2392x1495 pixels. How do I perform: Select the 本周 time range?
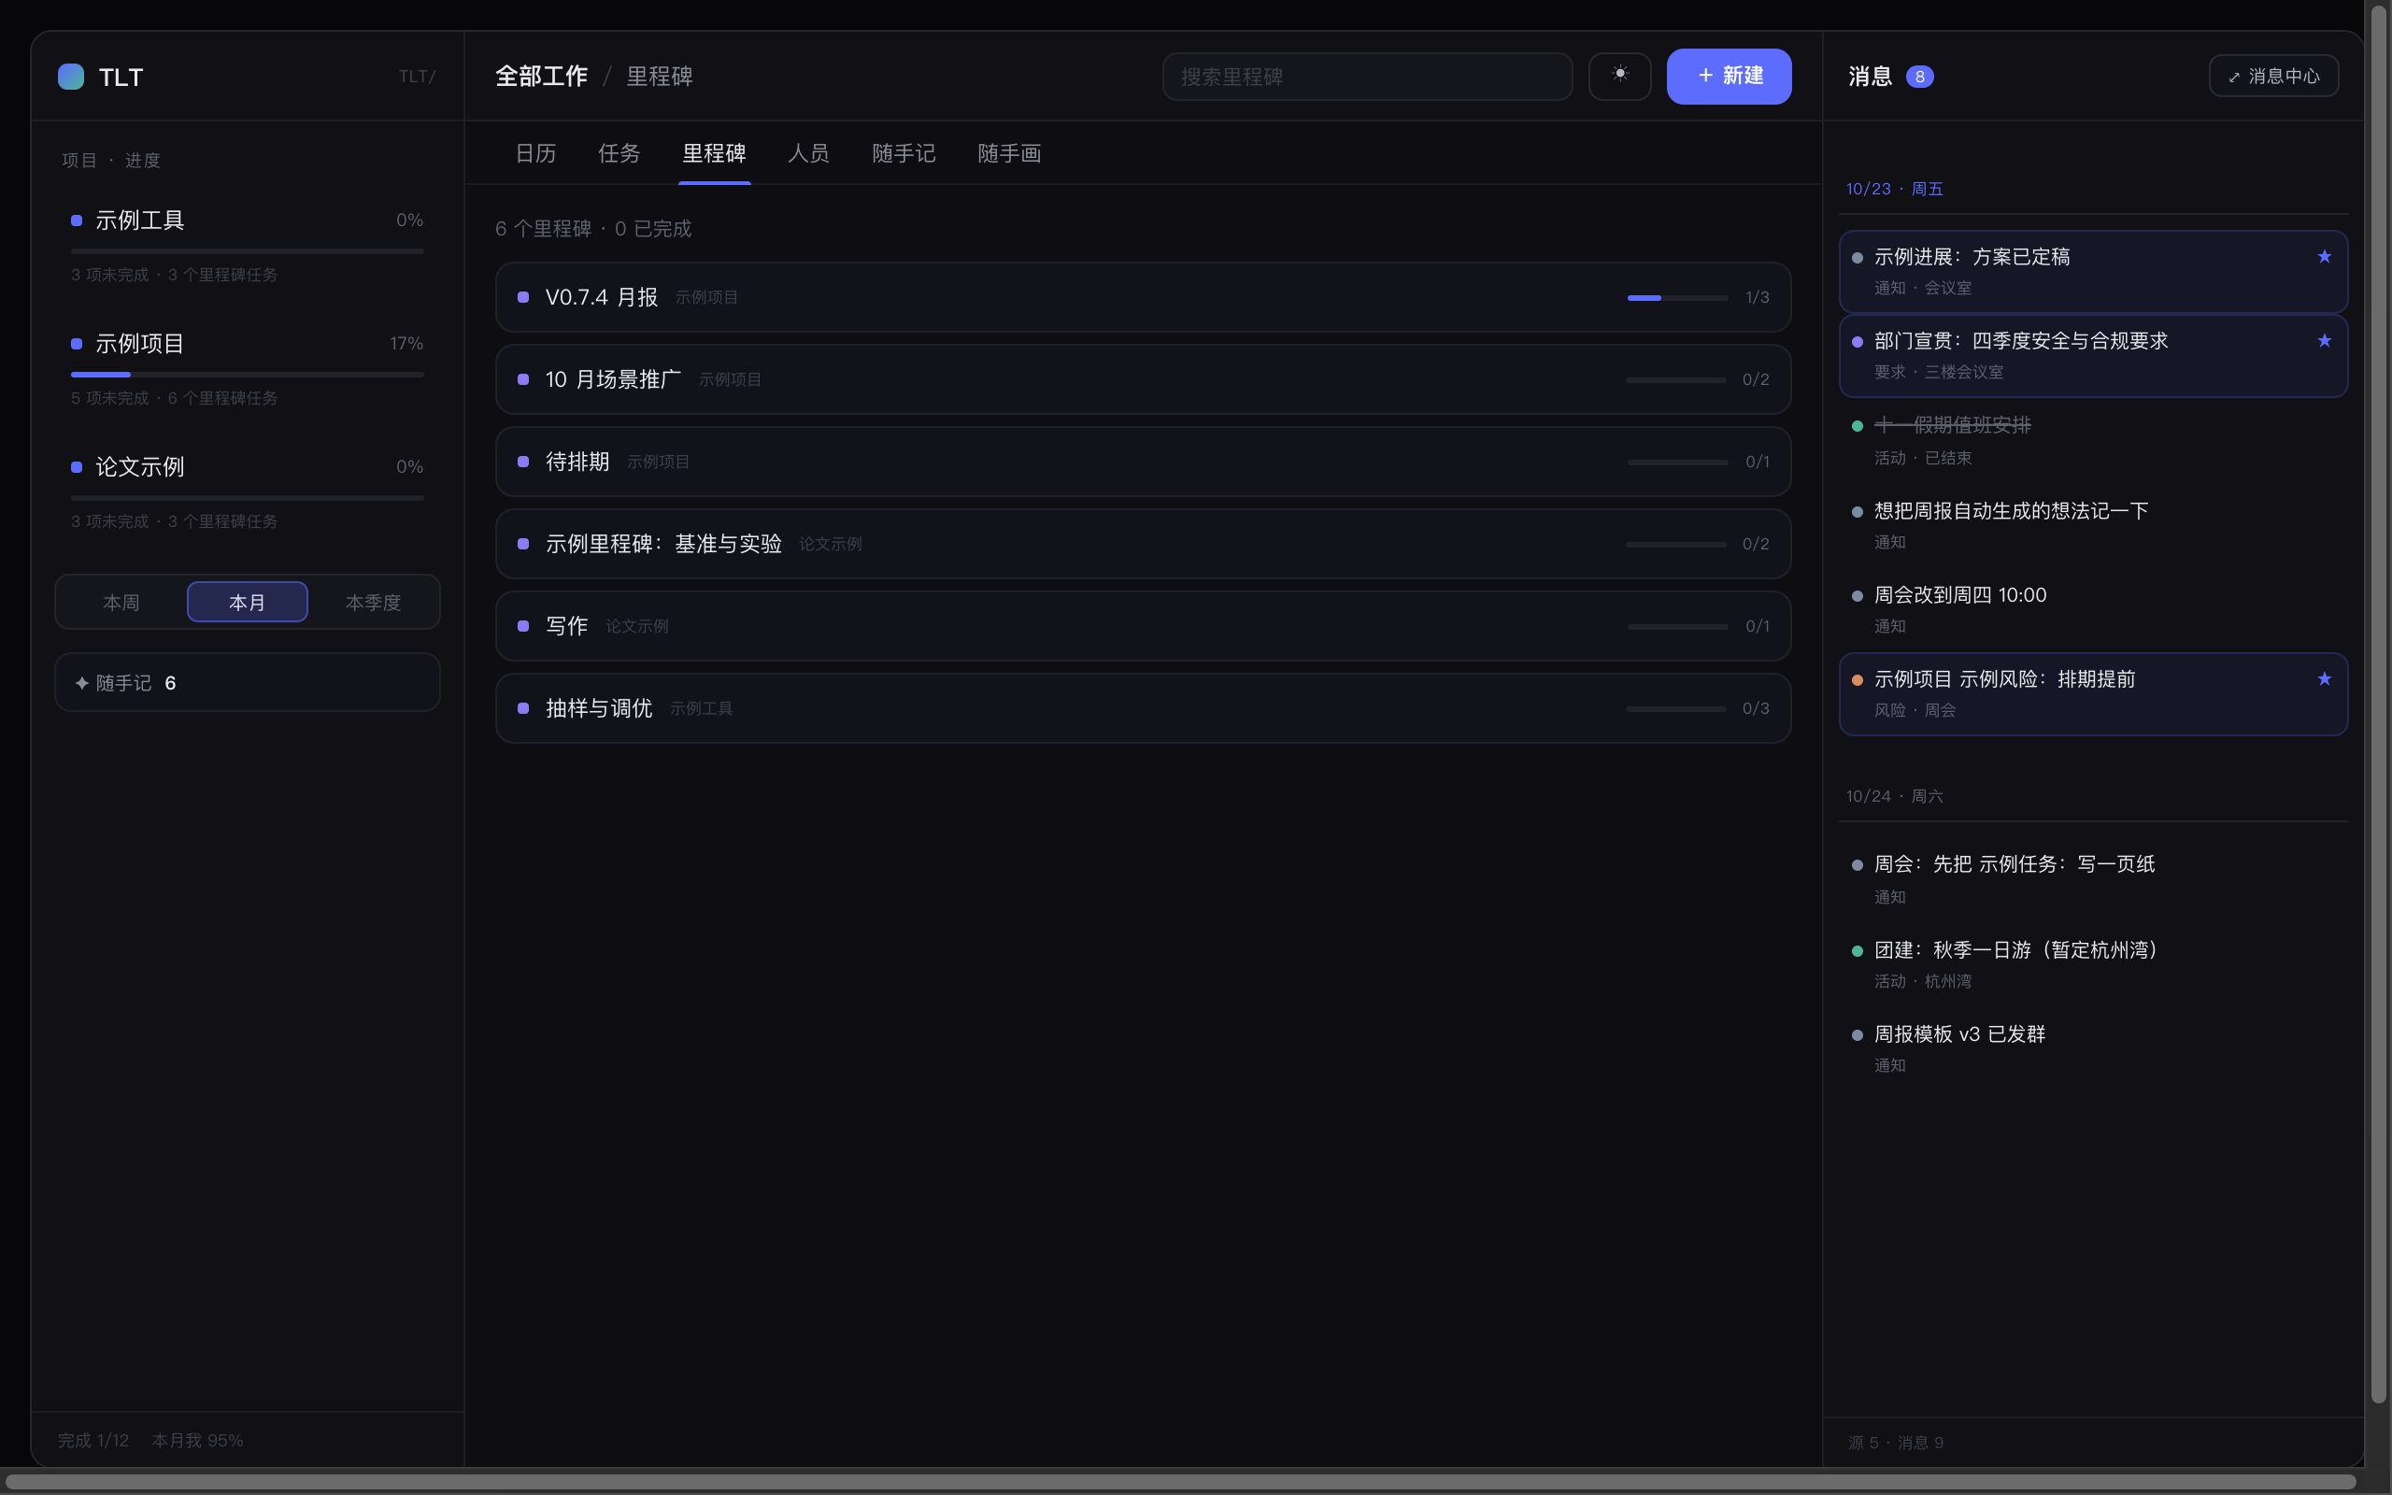[x=121, y=602]
